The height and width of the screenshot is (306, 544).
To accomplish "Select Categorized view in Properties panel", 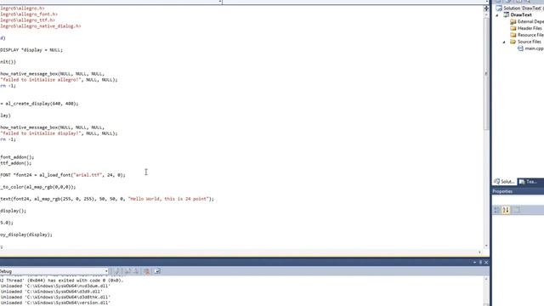I will 496,210.
